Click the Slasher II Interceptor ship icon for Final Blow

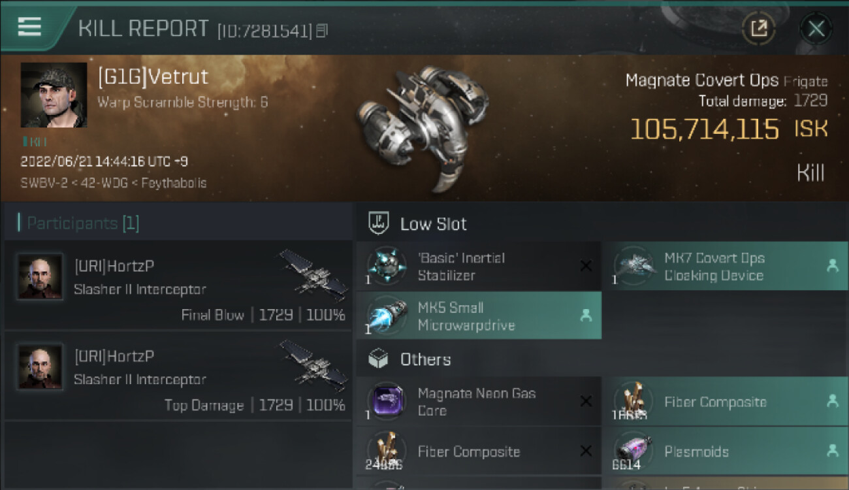[x=313, y=273]
